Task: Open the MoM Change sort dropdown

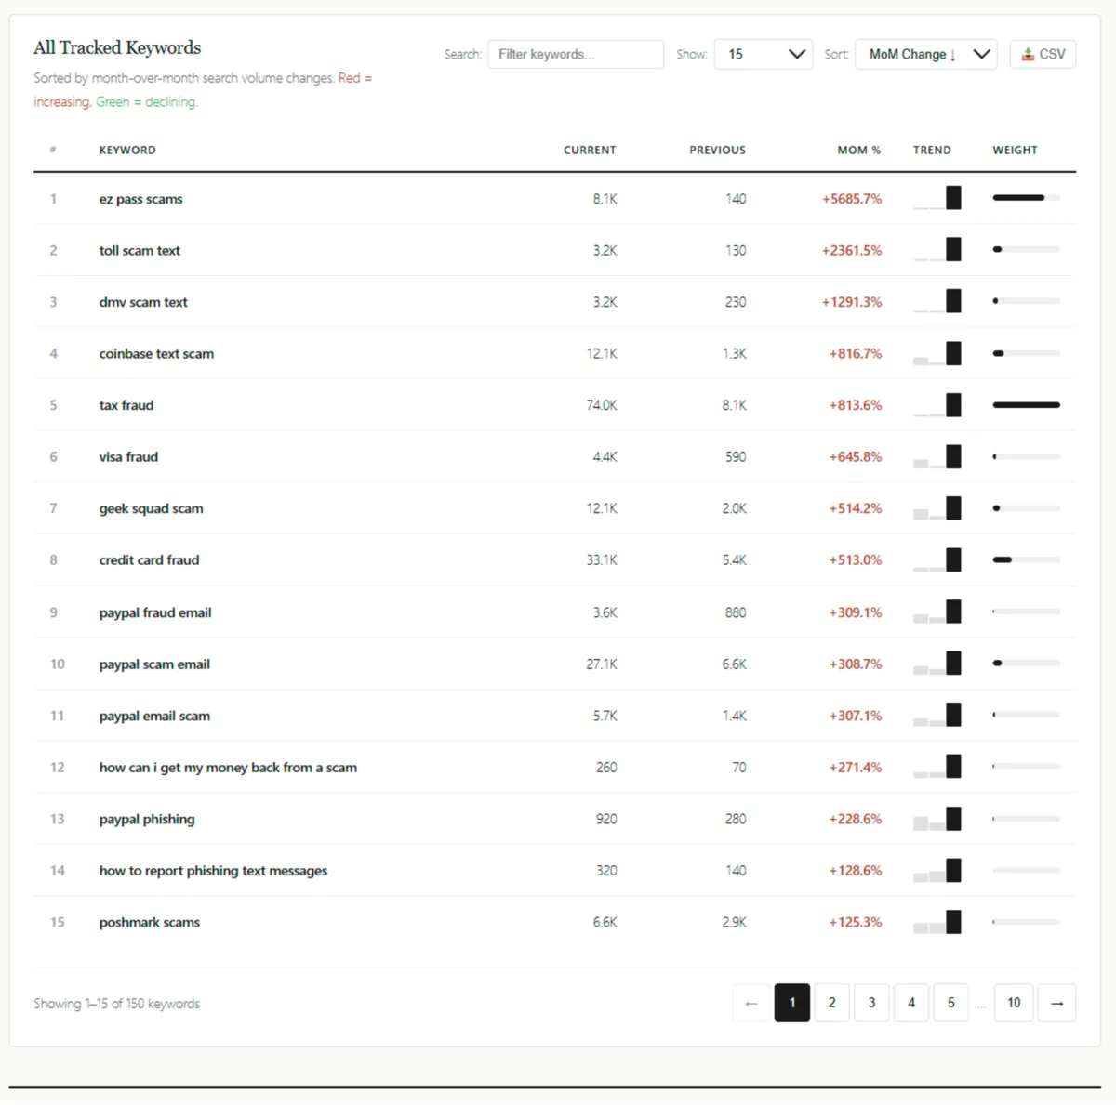Action: coord(924,54)
